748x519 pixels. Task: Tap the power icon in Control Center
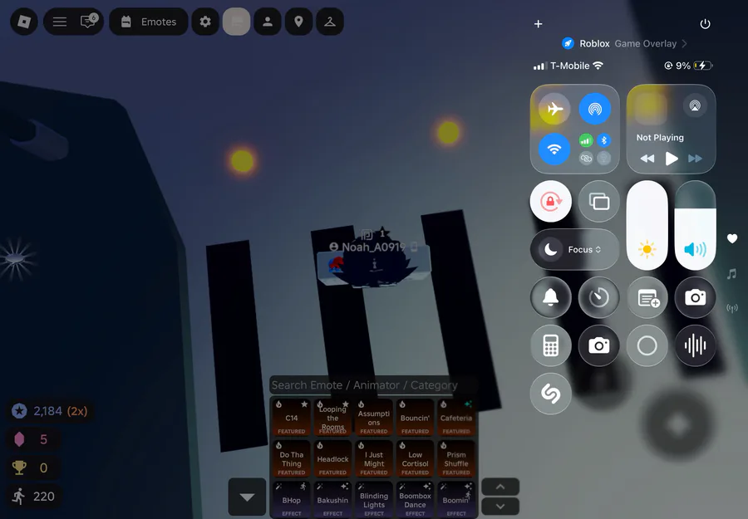point(705,24)
